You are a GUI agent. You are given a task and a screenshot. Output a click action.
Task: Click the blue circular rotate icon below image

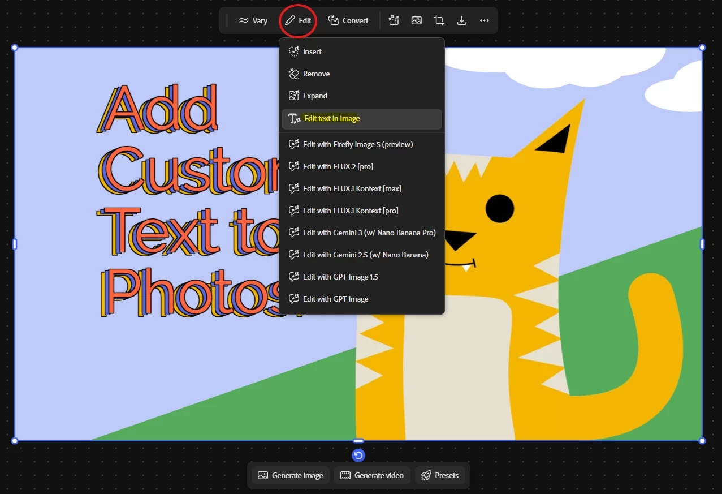tap(358, 456)
